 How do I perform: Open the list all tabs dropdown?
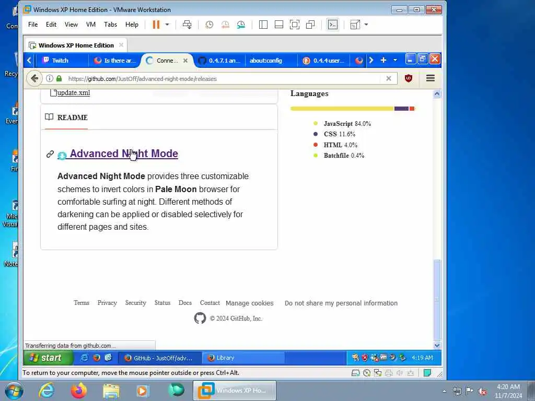coord(395,60)
